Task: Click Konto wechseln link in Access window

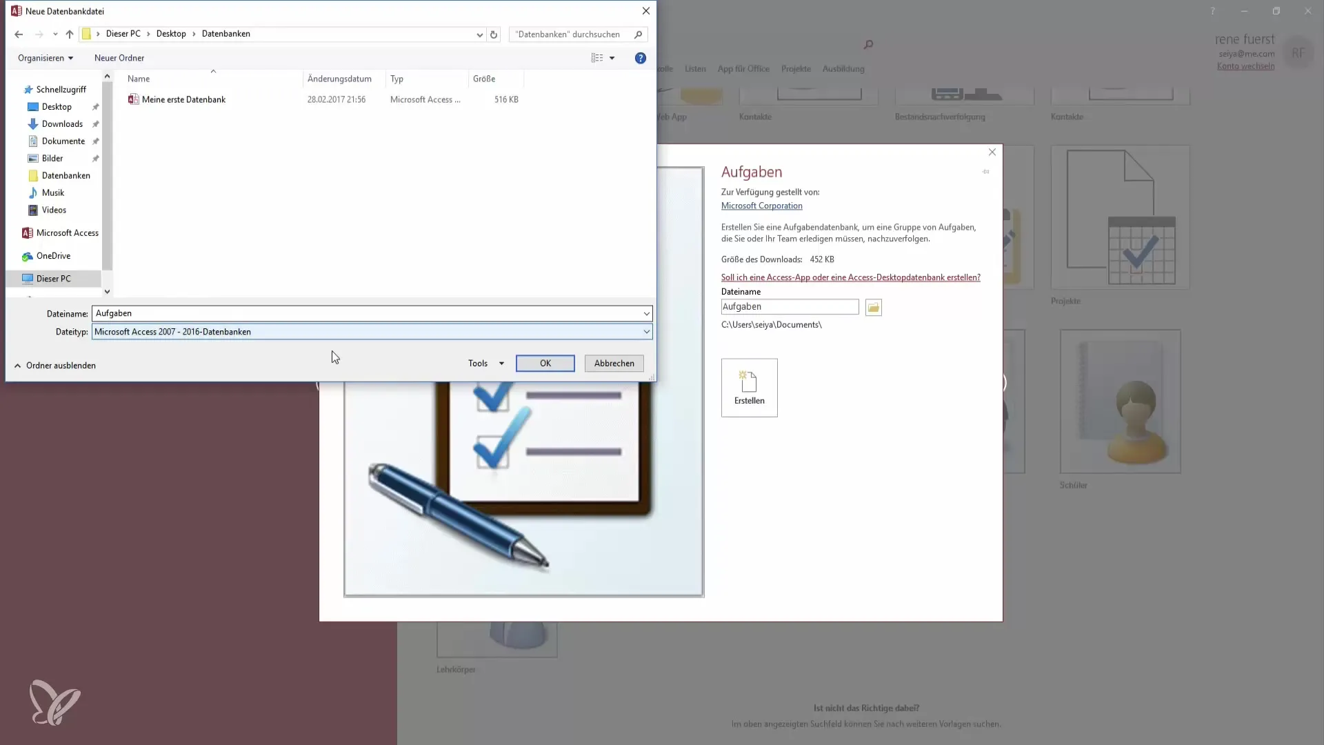Action: [1245, 66]
